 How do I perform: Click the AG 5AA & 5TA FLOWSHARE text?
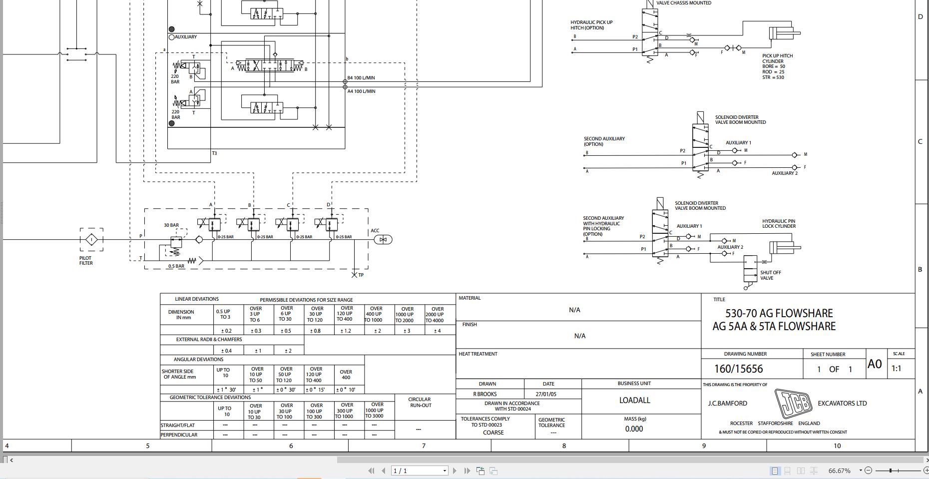(774, 326)
